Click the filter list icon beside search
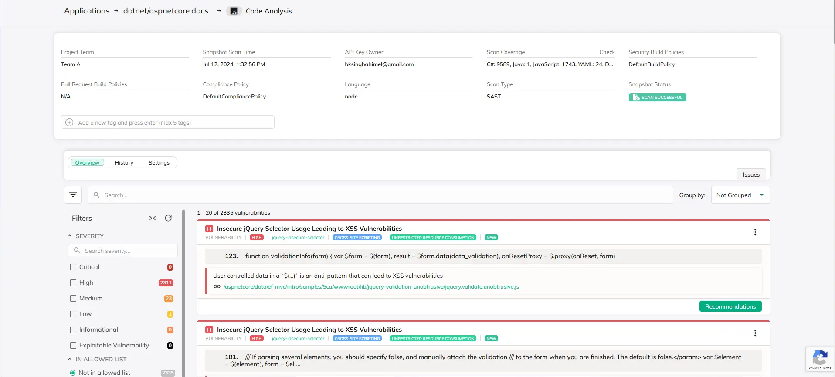Image resolution: width=835 pixels, height=377 pixels. tap(73, 195)
